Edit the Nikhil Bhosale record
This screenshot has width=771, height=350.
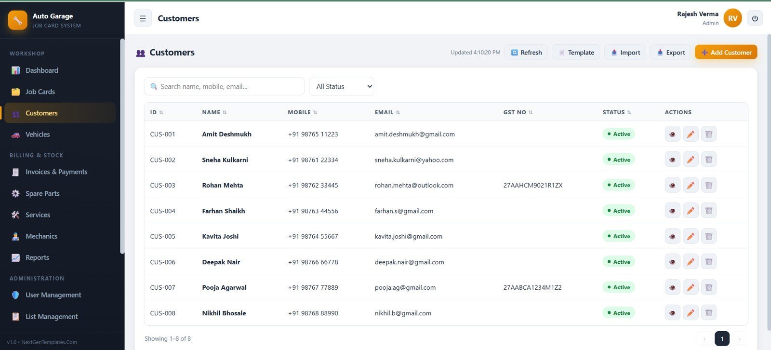[x=691, y=313]
